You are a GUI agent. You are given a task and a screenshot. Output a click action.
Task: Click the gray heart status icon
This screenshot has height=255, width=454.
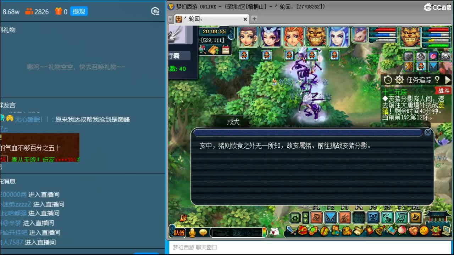tap(409, 56)
